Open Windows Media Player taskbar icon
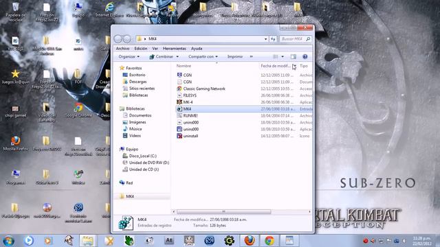440x247 pixels. pos(48,241)
